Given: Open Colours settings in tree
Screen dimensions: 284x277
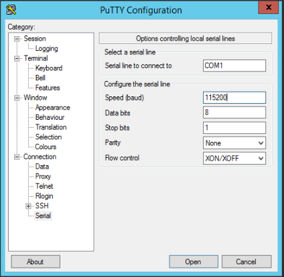Looking at the screenshot, I should click(x=46, y=147).
